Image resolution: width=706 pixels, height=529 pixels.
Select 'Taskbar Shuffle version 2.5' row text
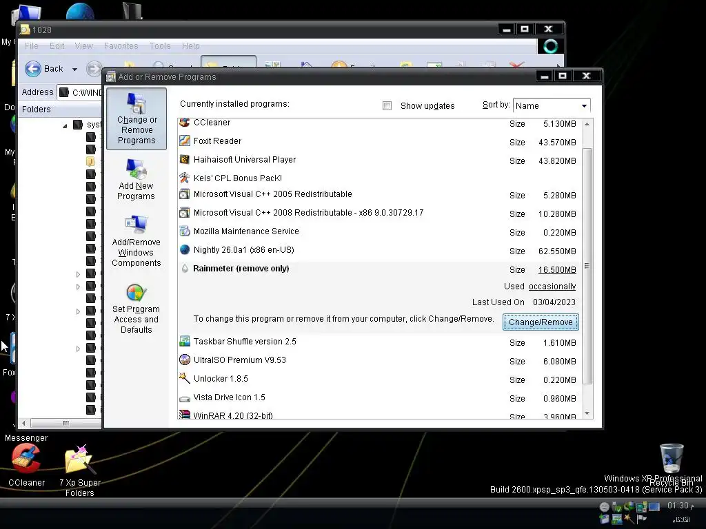(245, 342)
